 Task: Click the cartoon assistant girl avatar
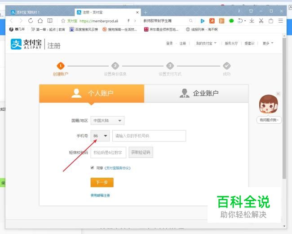pos(268,104)
